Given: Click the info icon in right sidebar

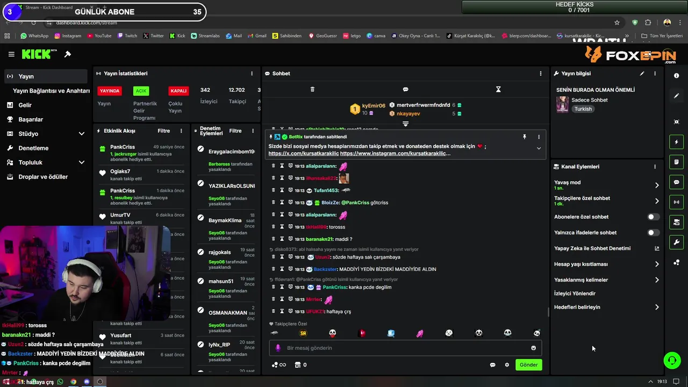Looking at the screenshot, I should (676, 76).
